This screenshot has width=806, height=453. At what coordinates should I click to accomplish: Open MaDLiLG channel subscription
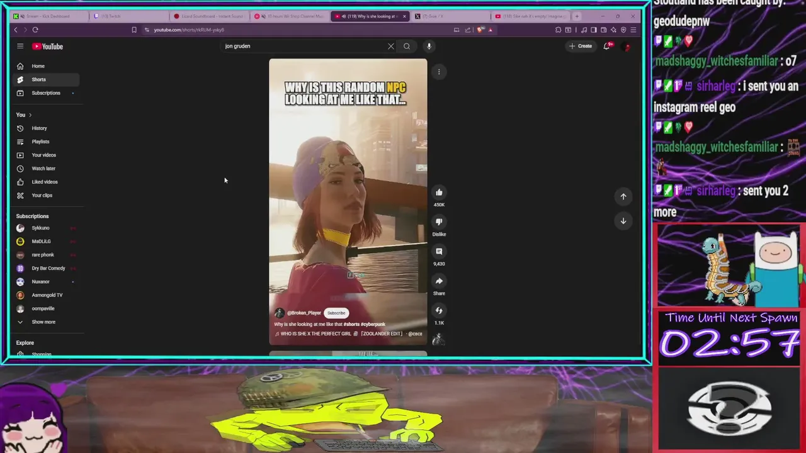tap(45, 242)
